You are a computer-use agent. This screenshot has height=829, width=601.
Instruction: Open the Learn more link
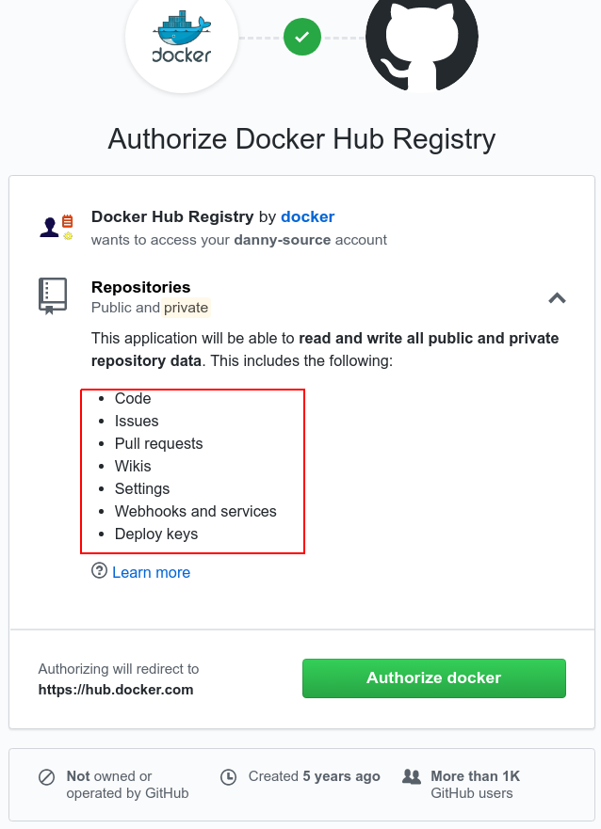[x=151, y=572]
